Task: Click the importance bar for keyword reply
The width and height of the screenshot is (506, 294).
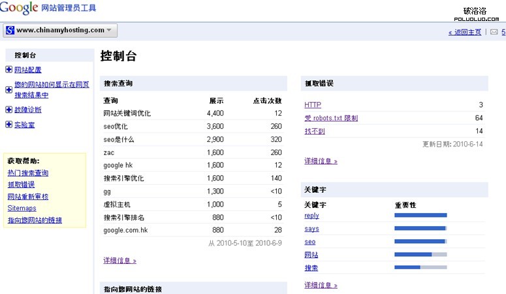Action: click(x=420, y=215)
